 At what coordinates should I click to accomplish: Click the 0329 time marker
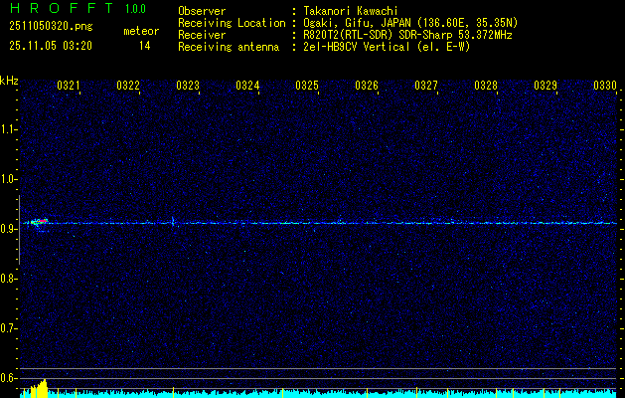(546, 86)
